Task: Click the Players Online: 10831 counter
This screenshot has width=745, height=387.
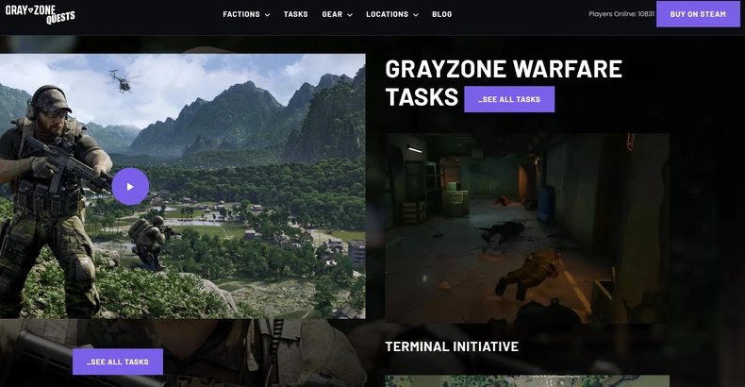Action: click(621, 14)
